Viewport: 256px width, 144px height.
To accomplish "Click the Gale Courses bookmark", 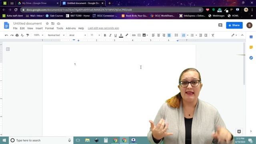I will (54, 16).
